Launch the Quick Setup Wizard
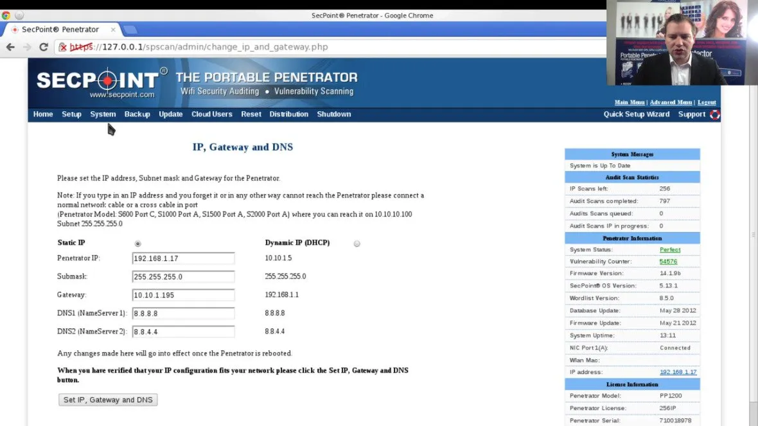The width and height of the screenshot is (758, 426). pos(636,114)
